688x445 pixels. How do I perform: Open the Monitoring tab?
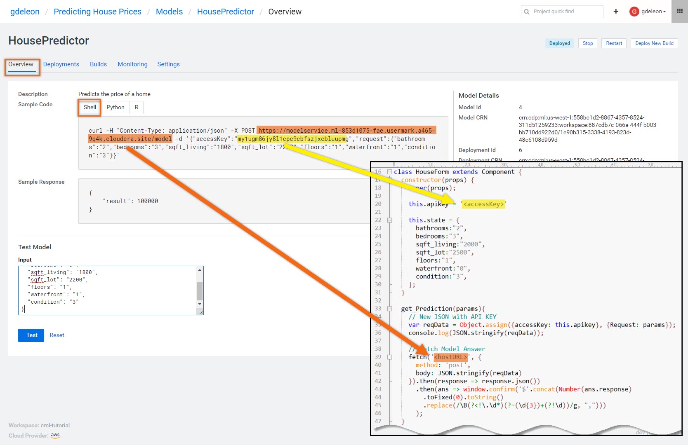[132, 64]
